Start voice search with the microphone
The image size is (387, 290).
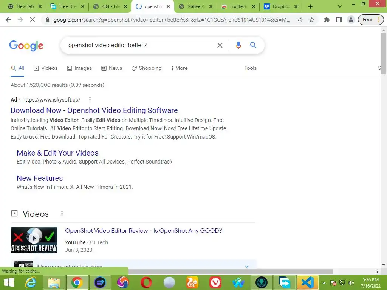238,45
